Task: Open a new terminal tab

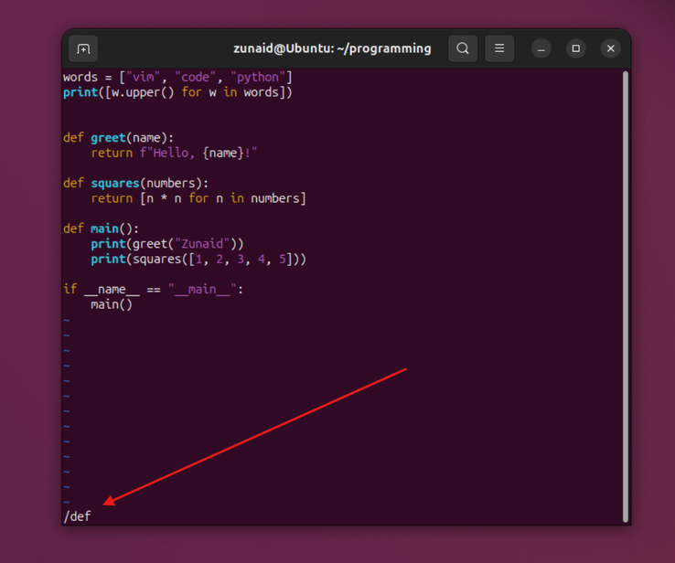Action: (83, 48)
